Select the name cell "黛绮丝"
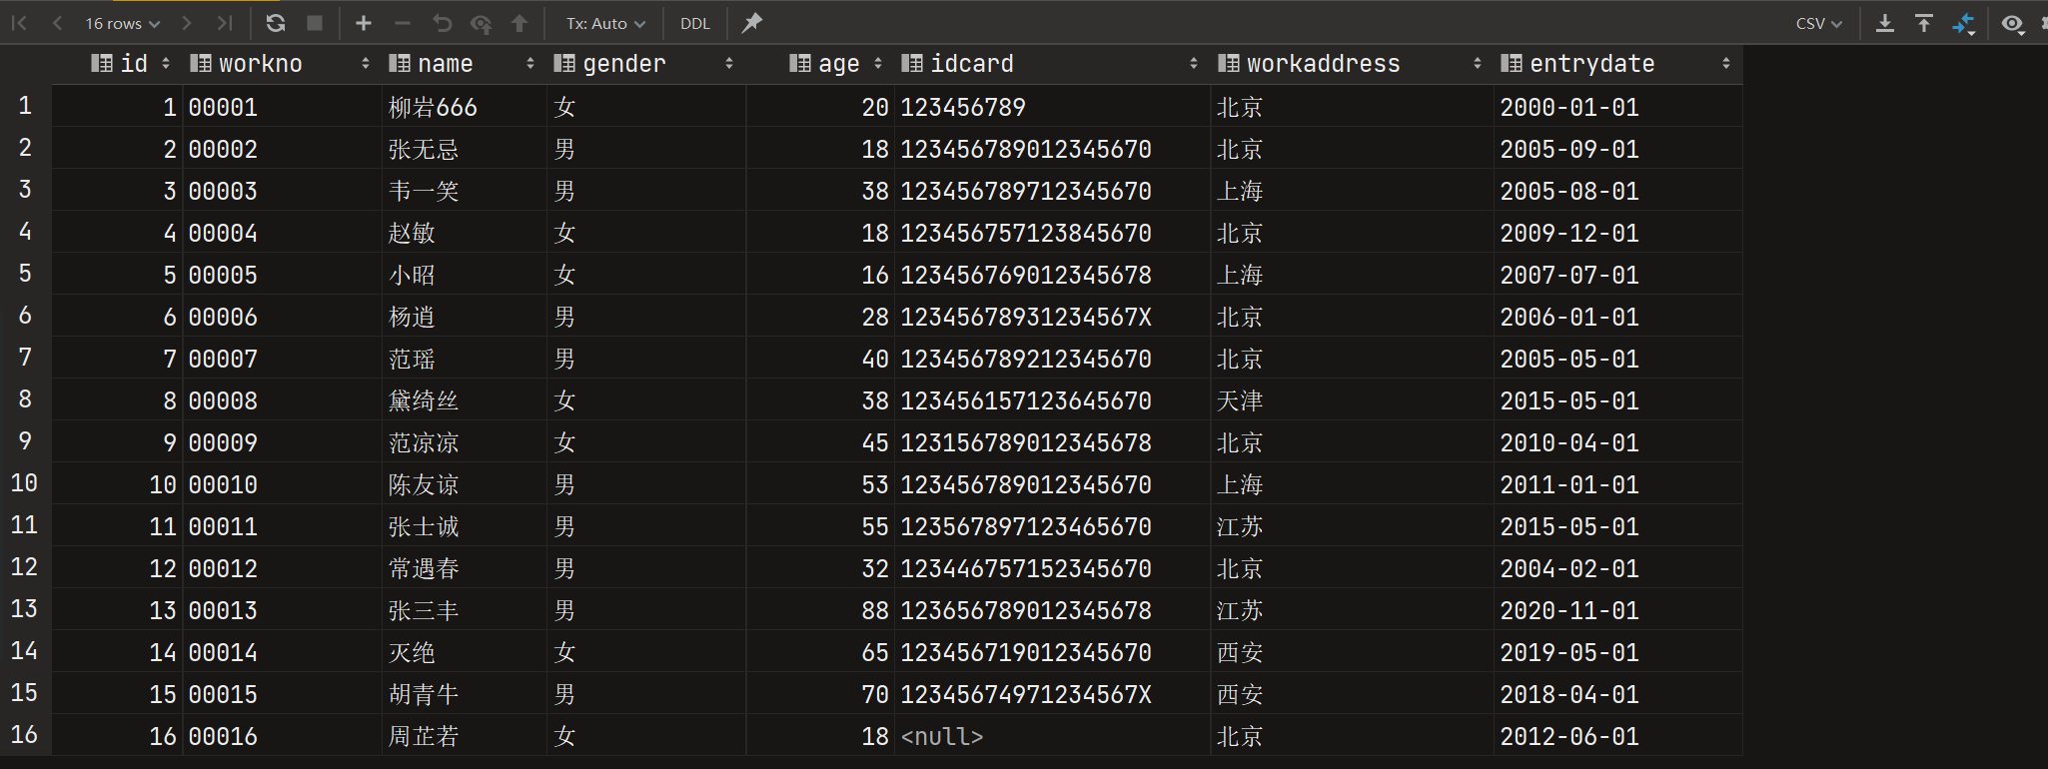 click(x=465, y=400)
